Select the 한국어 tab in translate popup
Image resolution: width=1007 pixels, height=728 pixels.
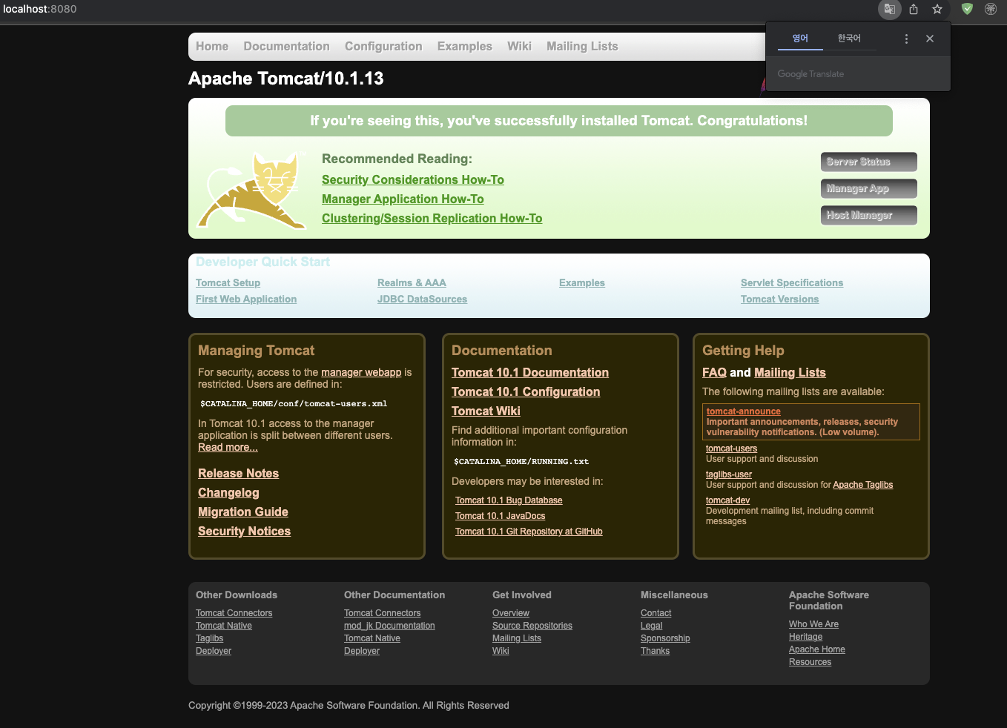click(x=849, y=38)
